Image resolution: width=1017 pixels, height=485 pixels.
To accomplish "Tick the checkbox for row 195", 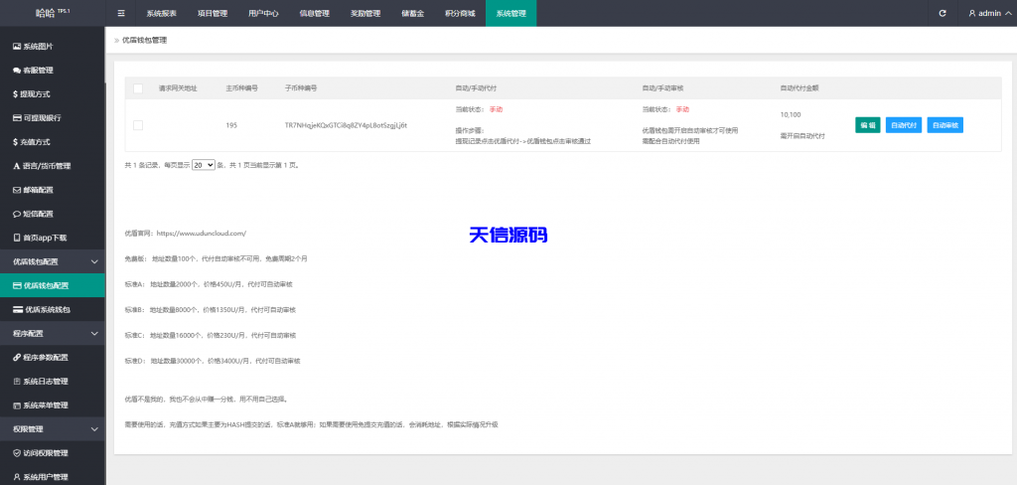I will tap(138, 125).
